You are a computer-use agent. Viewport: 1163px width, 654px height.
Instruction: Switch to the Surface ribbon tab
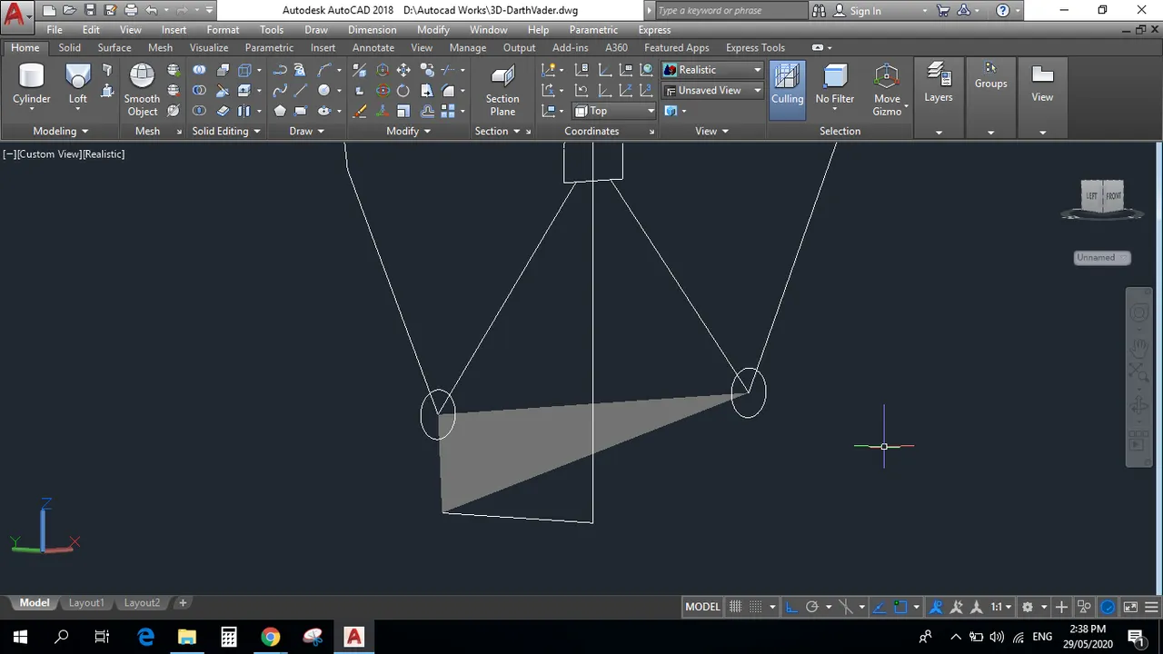tap(114, 47)
